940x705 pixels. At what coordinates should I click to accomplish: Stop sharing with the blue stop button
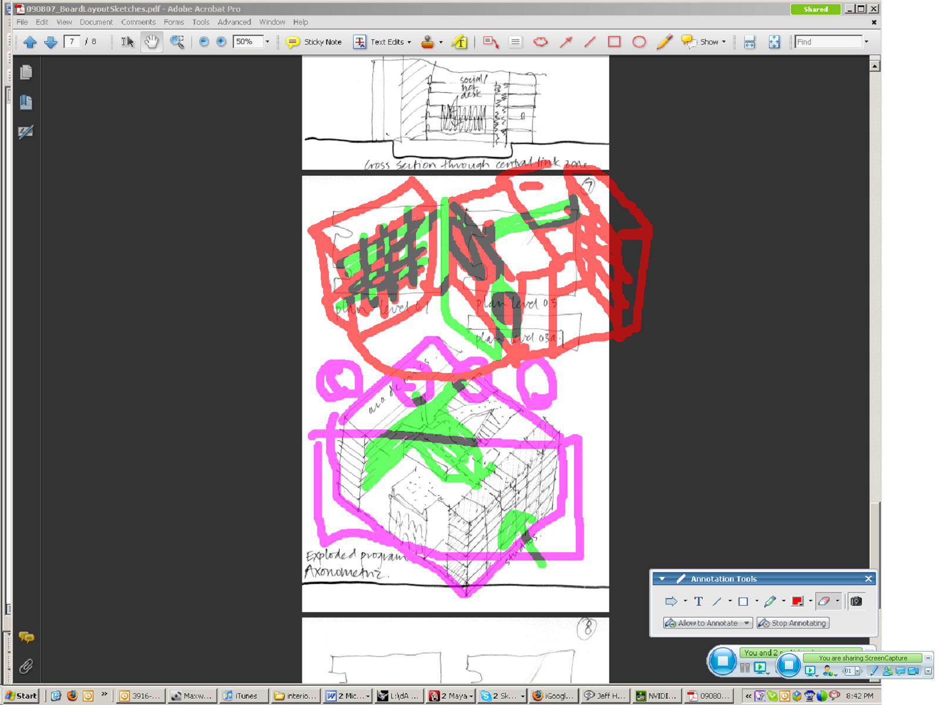tap(788, 664)
